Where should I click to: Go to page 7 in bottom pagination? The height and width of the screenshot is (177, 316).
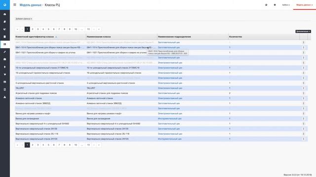tap(59, 145)
